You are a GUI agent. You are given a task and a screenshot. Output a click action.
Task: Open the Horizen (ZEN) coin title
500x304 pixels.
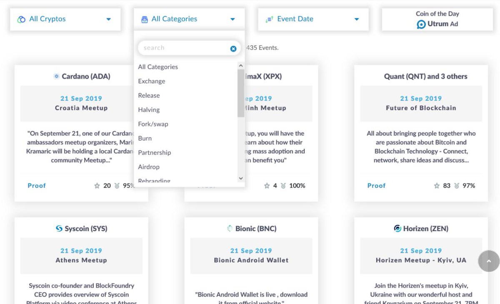pyautogui.click(x=426, y=229)
